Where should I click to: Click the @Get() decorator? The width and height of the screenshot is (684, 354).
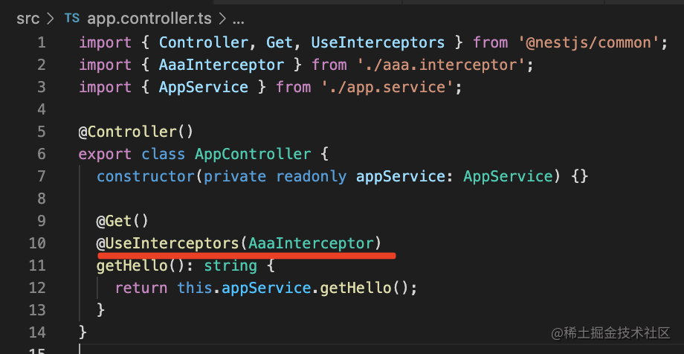[122, 221]
